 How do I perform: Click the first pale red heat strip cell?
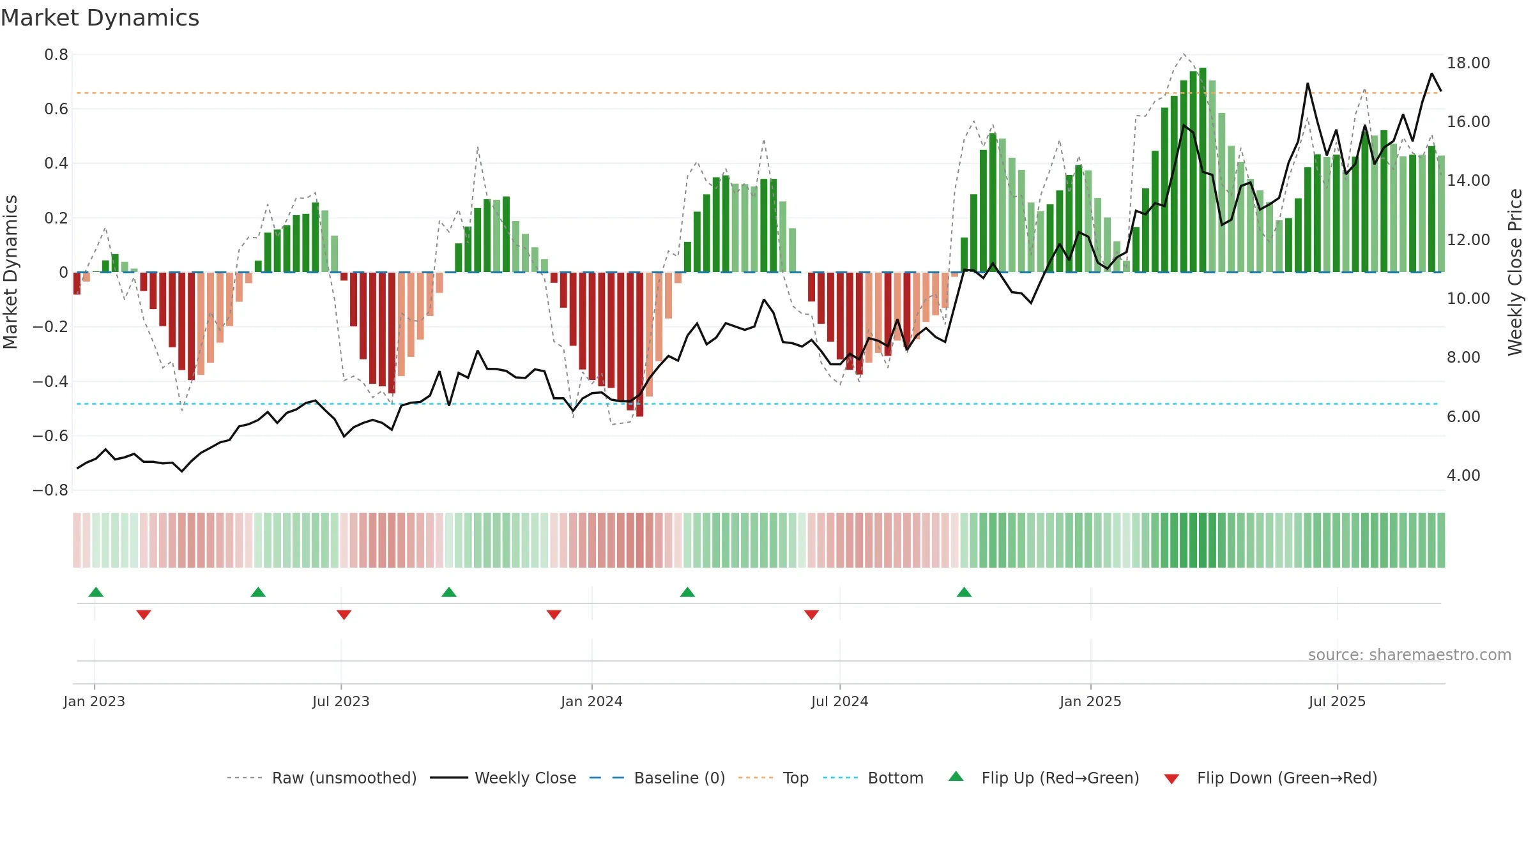(77, 540)
